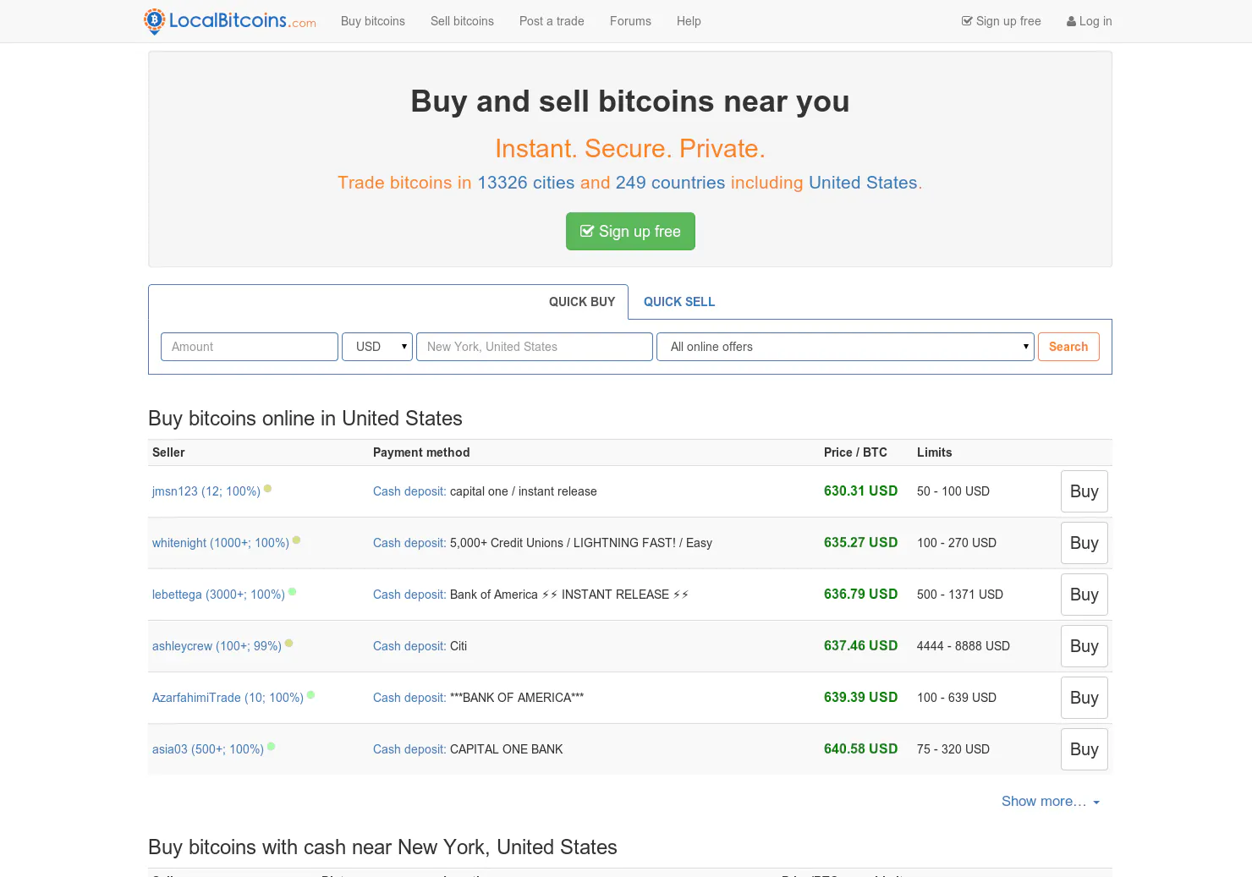Open seller jmsn123 profile
Image resolution: width=1252 pixels, height=877 pixels.
click(x=206, y=491)
